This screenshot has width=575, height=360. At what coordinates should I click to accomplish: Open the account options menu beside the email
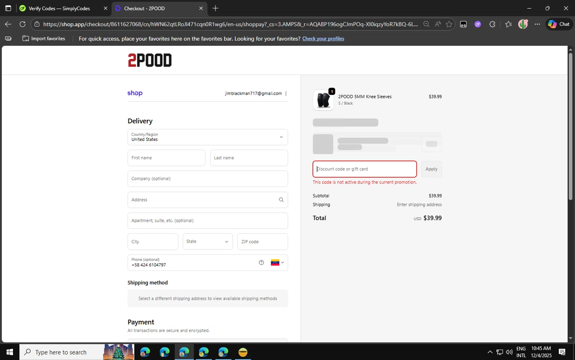(286, 94)
